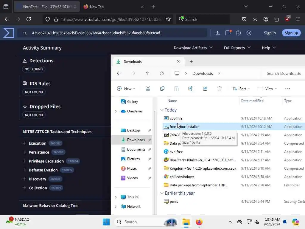This screenshot has height=229, width=305.
Task: Click the Firefox back navigation arrow
Action: [7, 19]
